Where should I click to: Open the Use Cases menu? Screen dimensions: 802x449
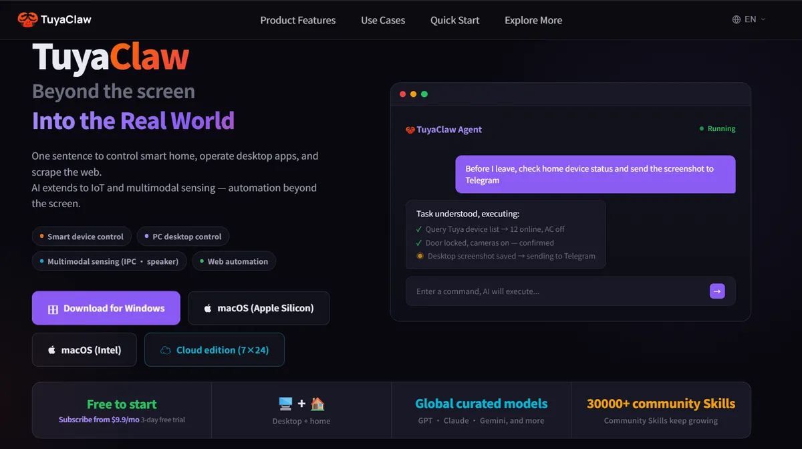383,20
